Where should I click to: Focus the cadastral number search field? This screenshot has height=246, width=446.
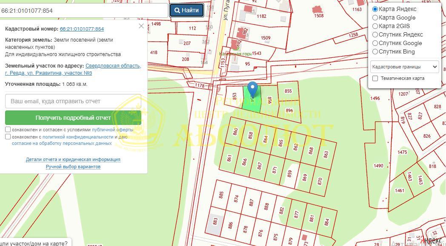[83, 11]
